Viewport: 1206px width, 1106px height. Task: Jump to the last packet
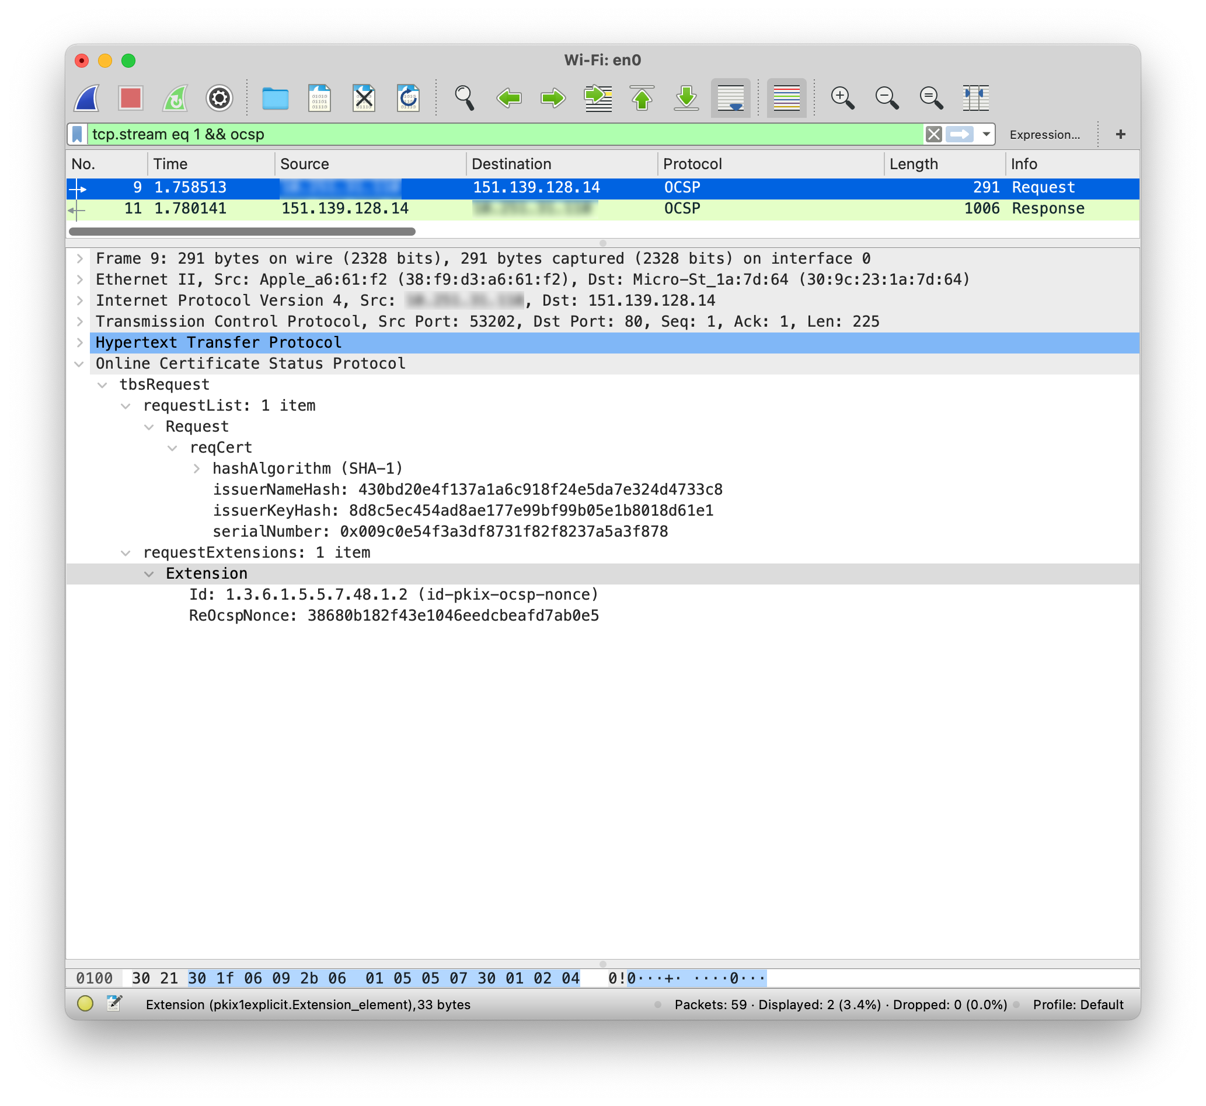(686, 97)
